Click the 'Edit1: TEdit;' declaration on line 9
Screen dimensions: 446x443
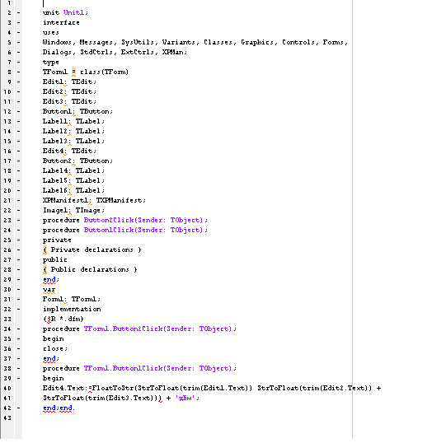[70, 82]
